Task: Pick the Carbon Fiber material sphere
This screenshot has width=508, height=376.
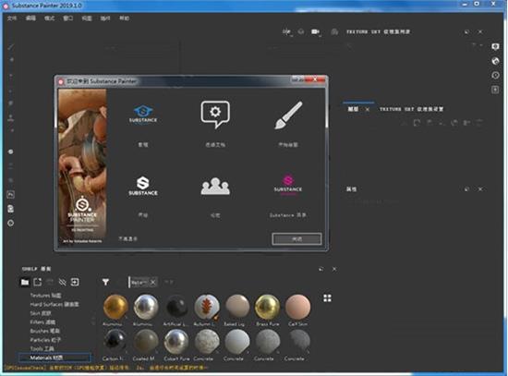Action: point(115,342)
